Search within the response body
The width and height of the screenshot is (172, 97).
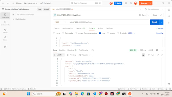point(153,55)
